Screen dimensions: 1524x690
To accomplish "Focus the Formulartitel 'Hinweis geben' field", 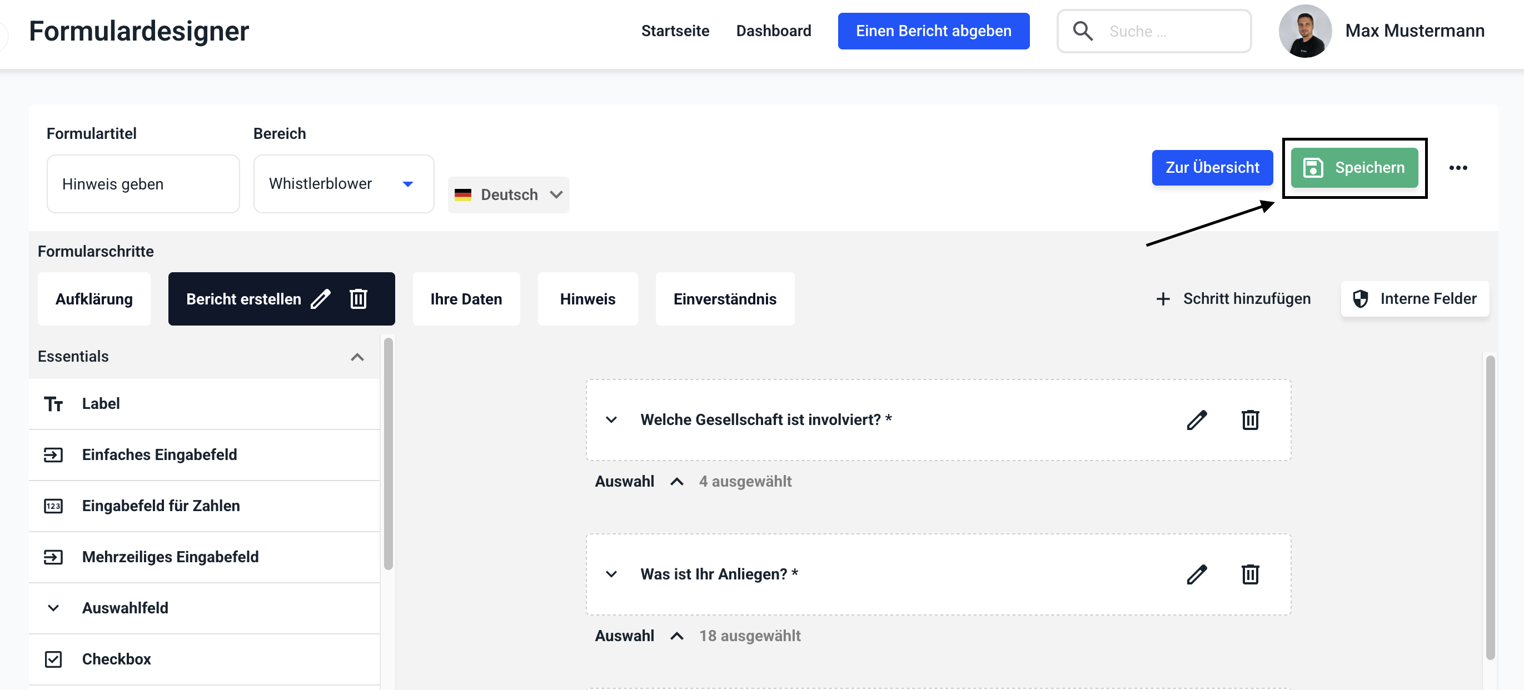I will tap(143, 184).
